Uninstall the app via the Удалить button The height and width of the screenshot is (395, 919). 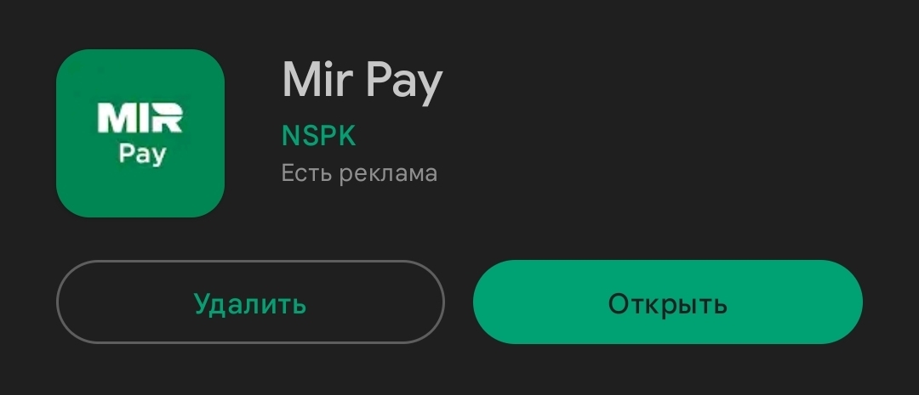[250, 302]
